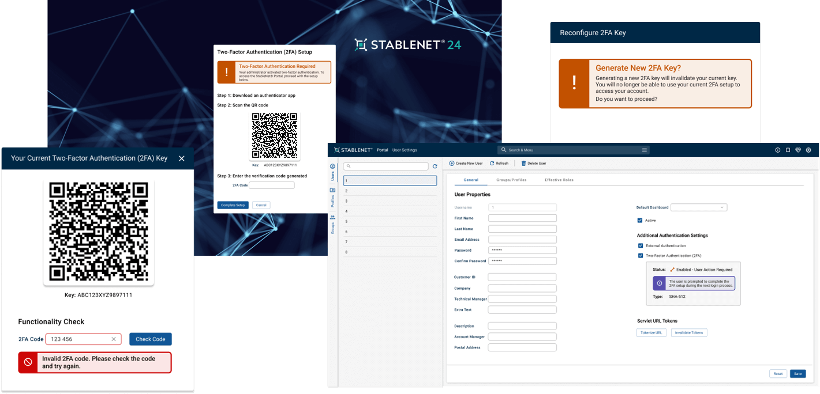Screen dimensions: 820x394
Task: Click Cancel in the 2FA Setup dialog
Action: (261, 205)
